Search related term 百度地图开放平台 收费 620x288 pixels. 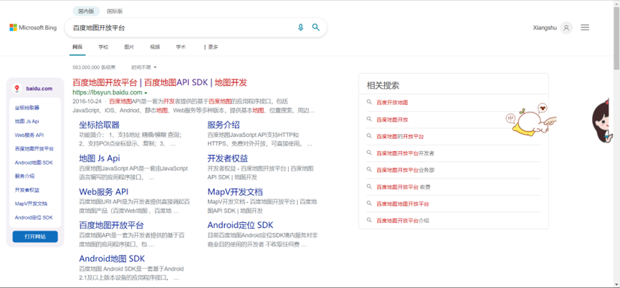click(404, 187)
